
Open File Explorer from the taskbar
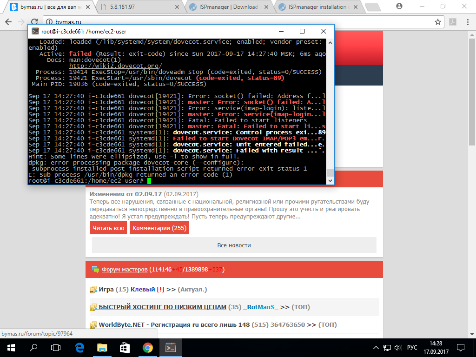coord(102,347)
